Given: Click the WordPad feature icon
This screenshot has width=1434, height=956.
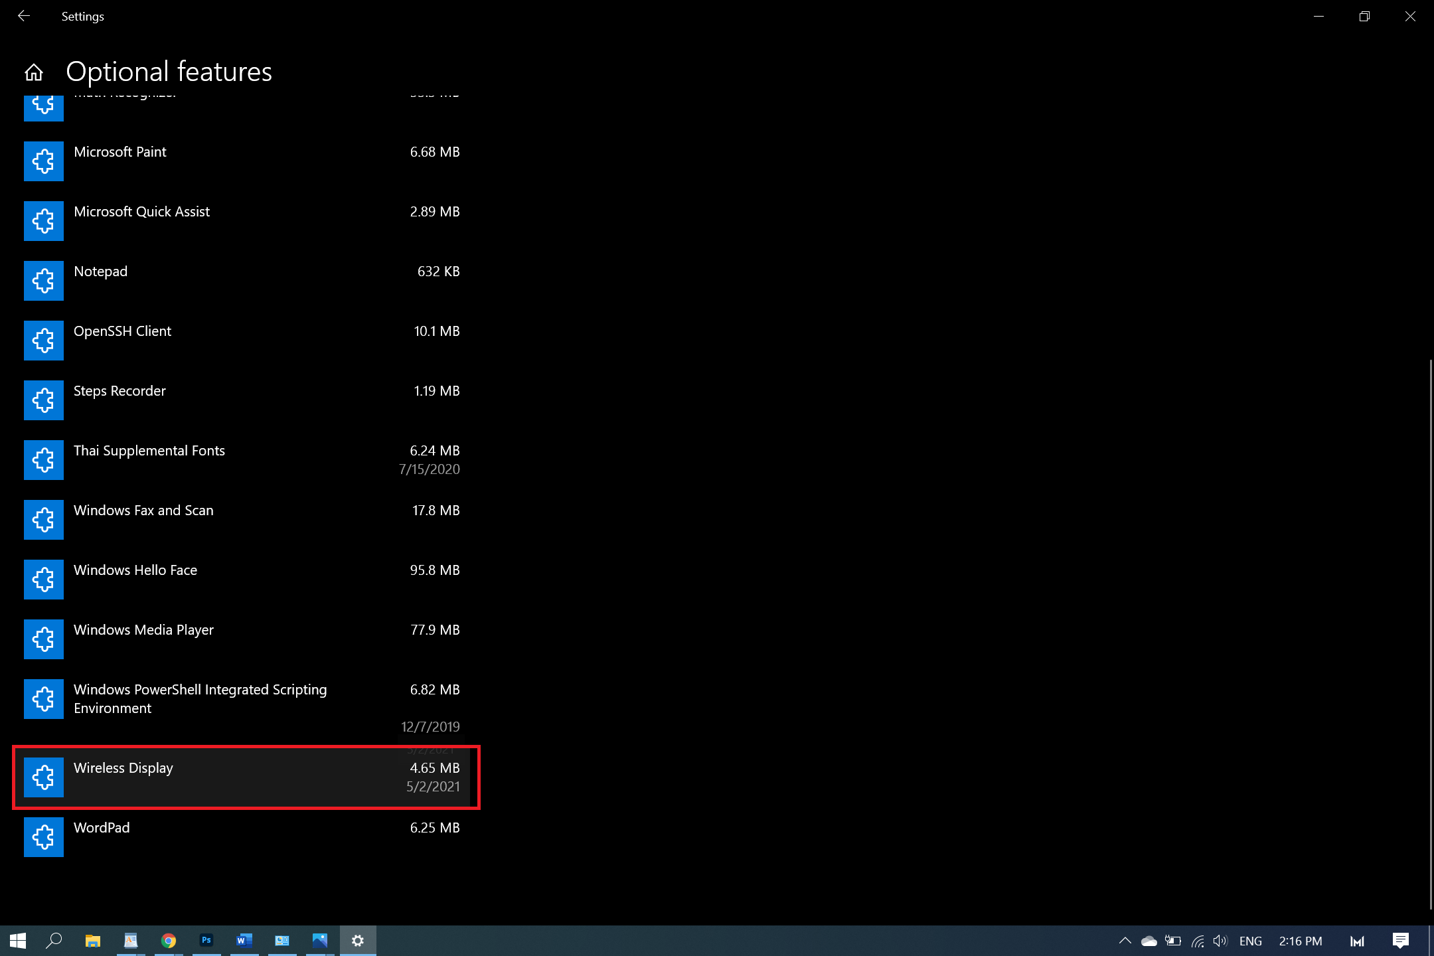Looking at the screenshot, I should click(44, 837).
